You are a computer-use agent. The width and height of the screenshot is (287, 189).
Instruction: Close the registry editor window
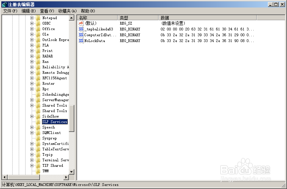point(282,4)
